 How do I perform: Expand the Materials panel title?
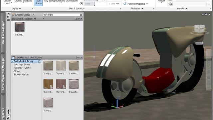point(137,9)
